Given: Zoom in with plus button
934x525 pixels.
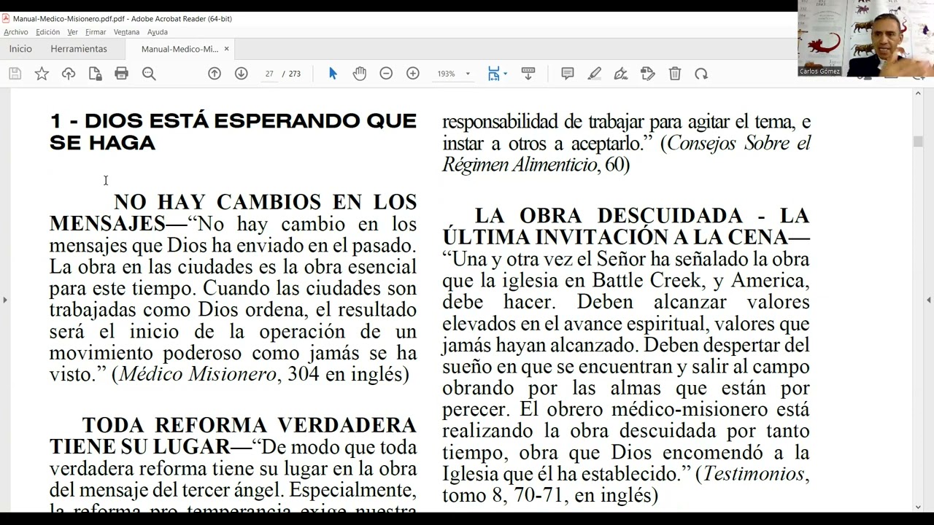Looking at the screenshot, I should point(413,74).
